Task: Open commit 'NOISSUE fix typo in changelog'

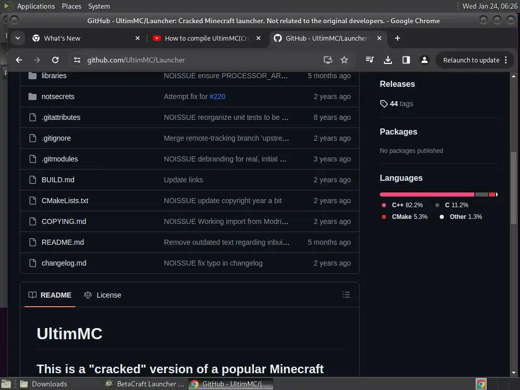Action: [213, 264]
